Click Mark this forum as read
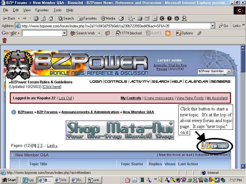The image size is (246, 184). (175, 155)
